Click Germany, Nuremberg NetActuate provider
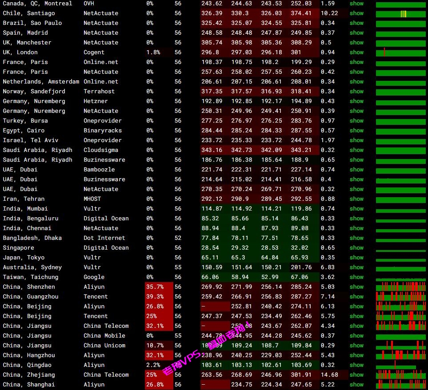This screenshot has height=390, width=428. [101, 111]
